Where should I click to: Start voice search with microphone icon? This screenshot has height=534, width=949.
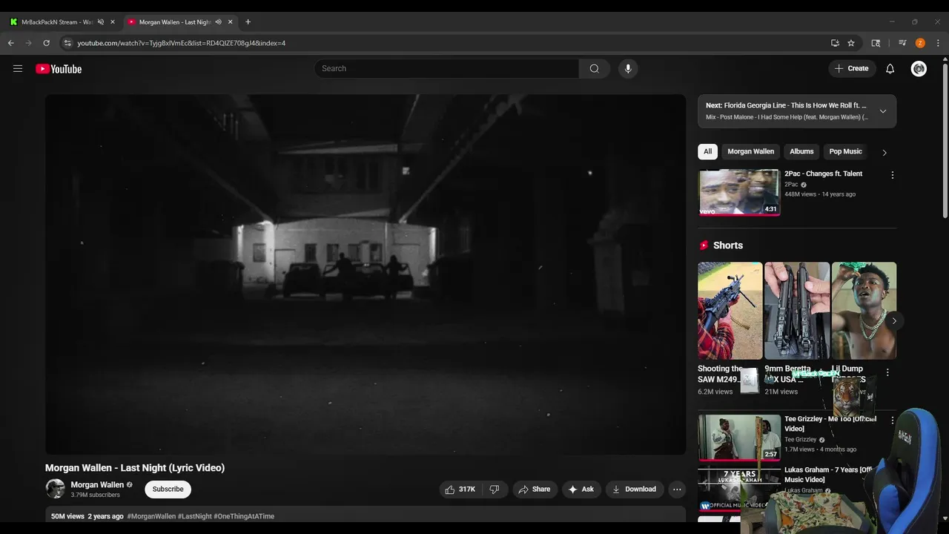tap(628, 68)
